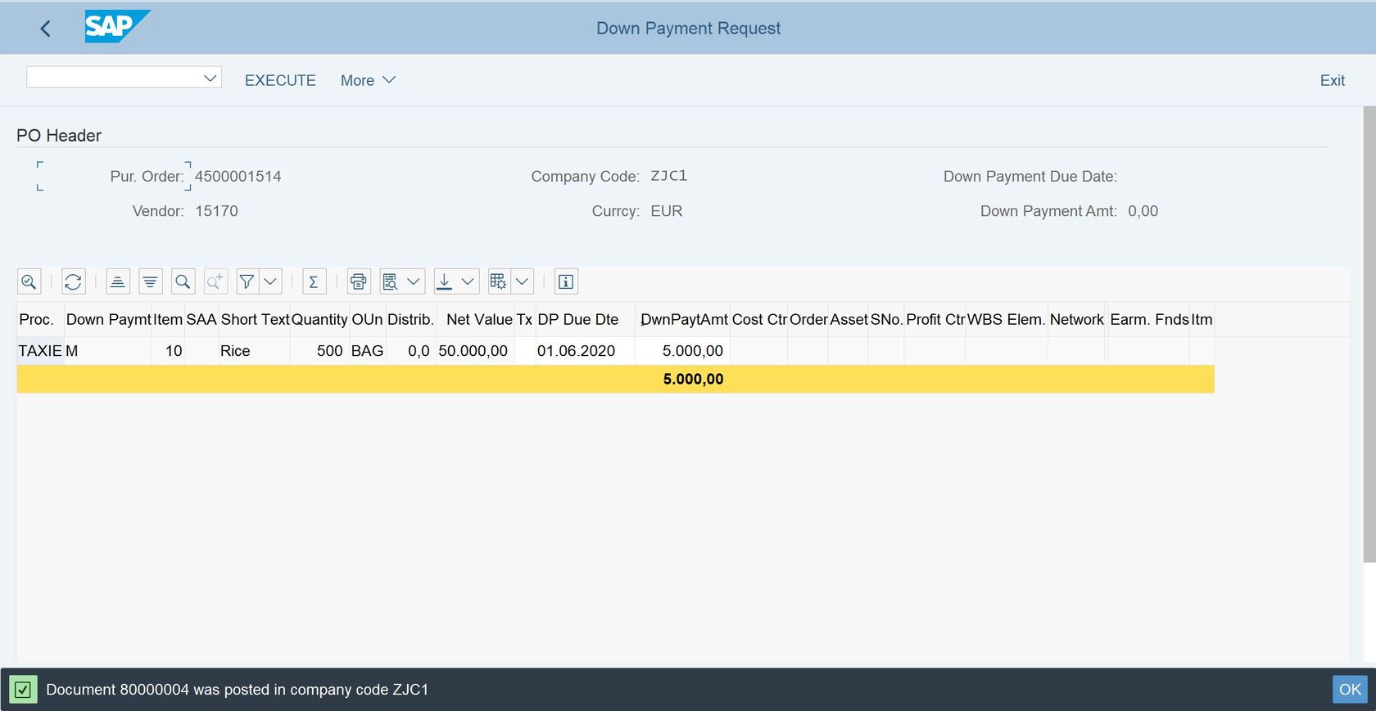Click the Order column header

(x=808, y=320)
